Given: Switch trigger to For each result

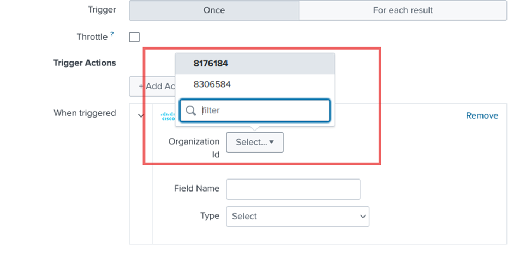Looking at the screenshot, I should tap(403, 10).
